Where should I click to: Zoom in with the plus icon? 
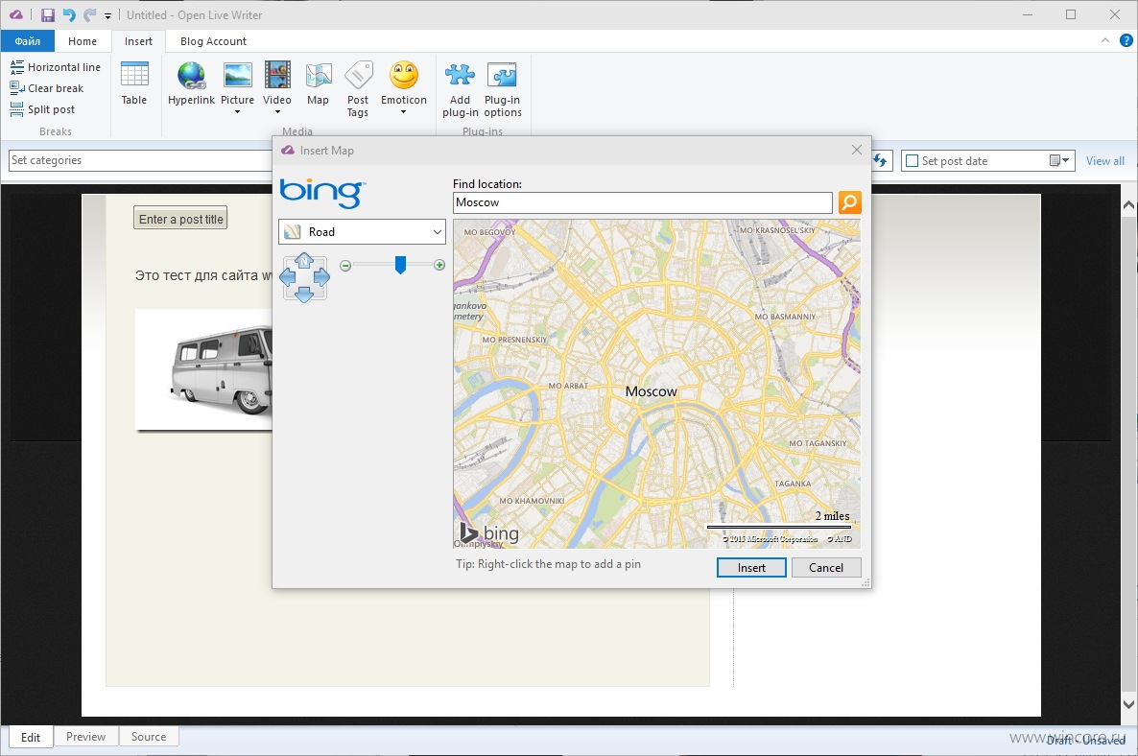click(x=439, y=265)
